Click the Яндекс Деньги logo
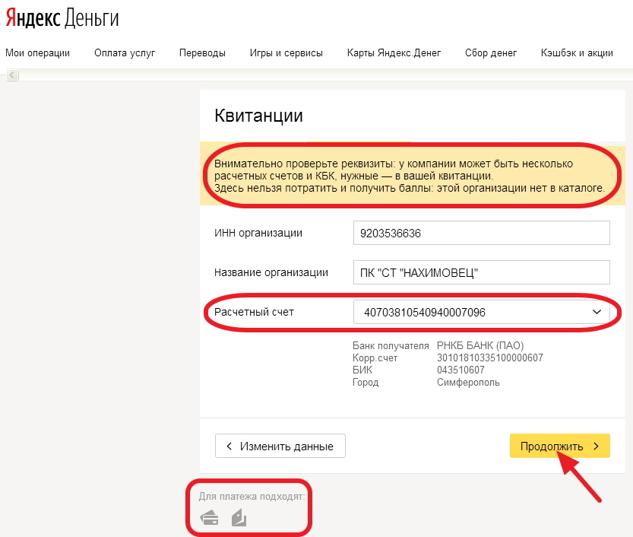The width and height of the screenshot is (633, 537). 62,20
